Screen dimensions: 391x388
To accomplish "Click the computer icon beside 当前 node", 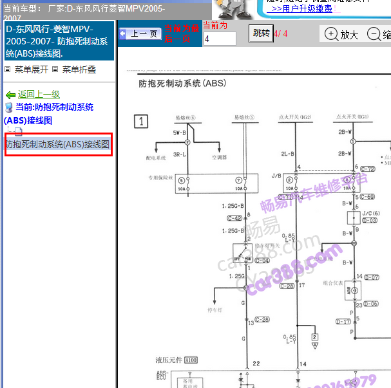I will (x=9, y=107).
